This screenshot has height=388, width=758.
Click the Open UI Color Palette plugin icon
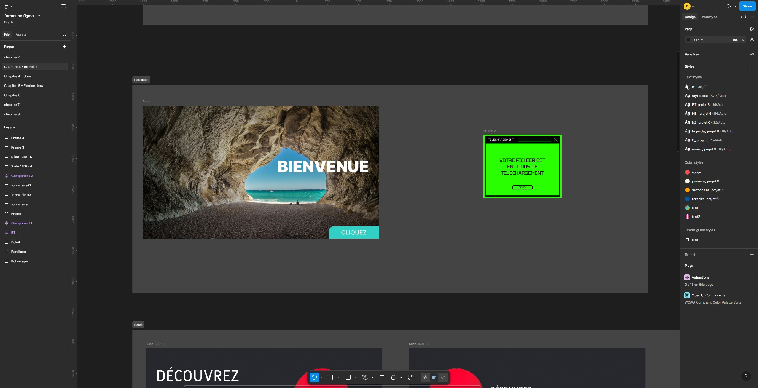[687, 295]
